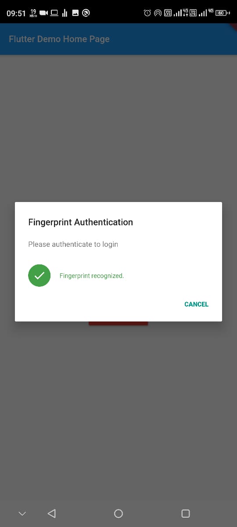Tap the image notification icon
This screenshot has width=237, height=527.
click(75, 13)
